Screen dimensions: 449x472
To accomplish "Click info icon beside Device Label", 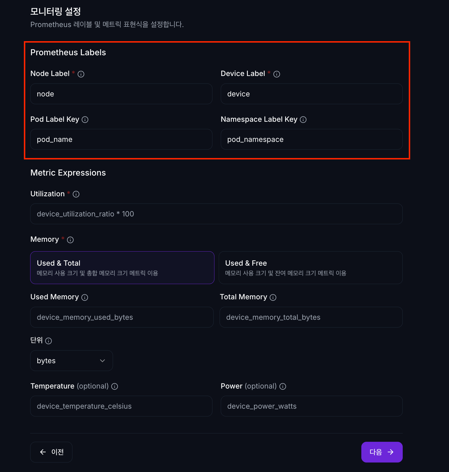I will pos(277,74).
